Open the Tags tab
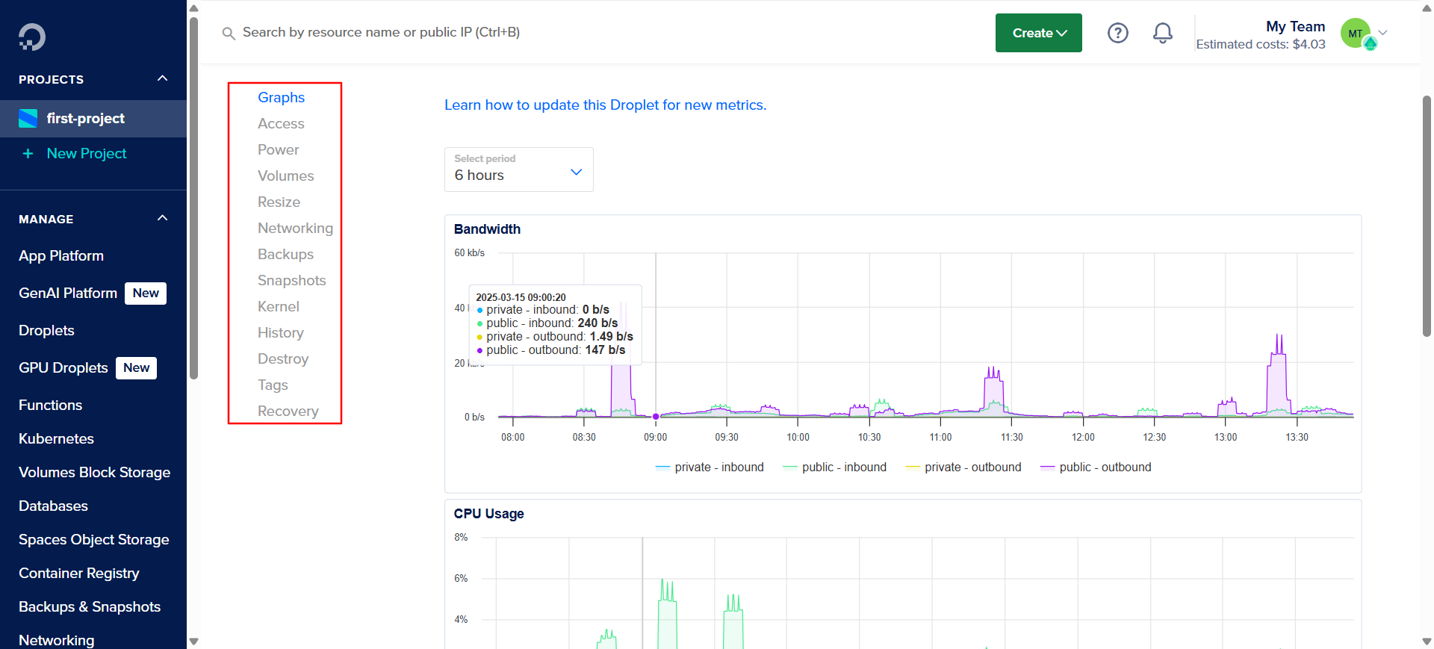The image size is (1434, 649). pyautogui.click(x=273, y=385)
